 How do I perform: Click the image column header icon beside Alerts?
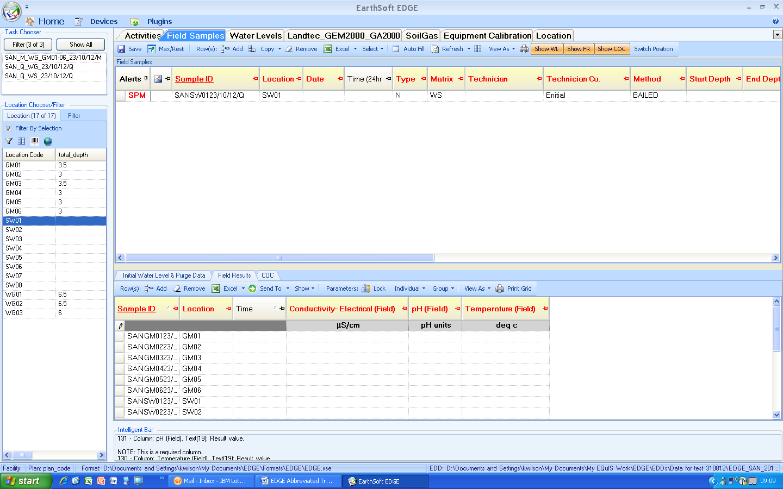click(158, 79)
